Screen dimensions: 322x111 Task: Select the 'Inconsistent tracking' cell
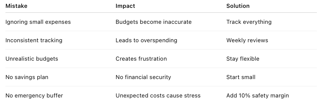34,40
